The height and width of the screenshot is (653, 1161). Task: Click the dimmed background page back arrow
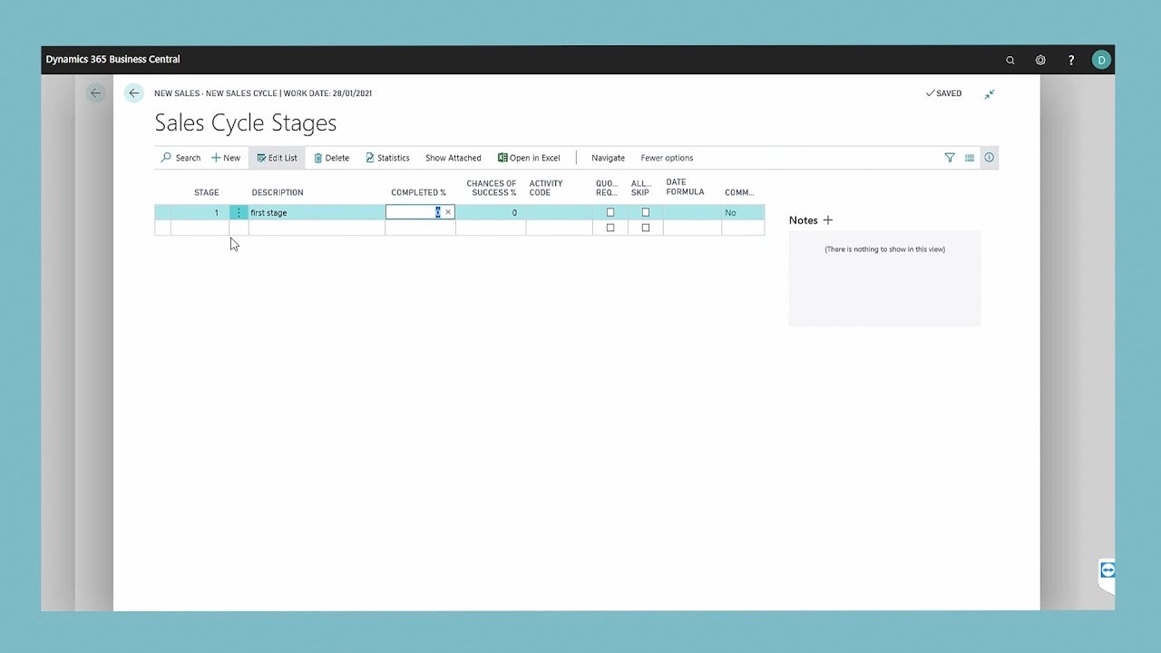[x=95, y=93]
